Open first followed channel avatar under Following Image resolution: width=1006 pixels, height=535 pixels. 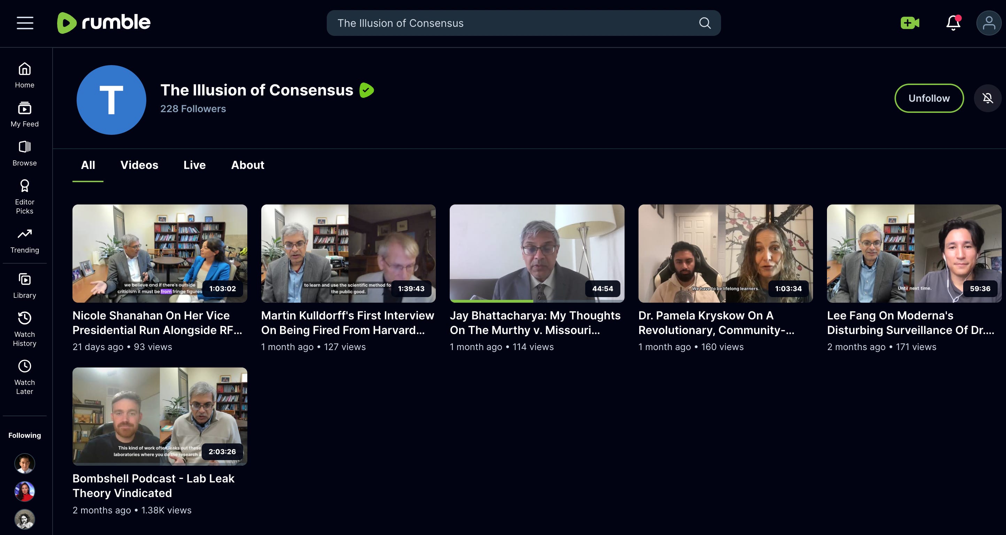(x=25, y=464)
